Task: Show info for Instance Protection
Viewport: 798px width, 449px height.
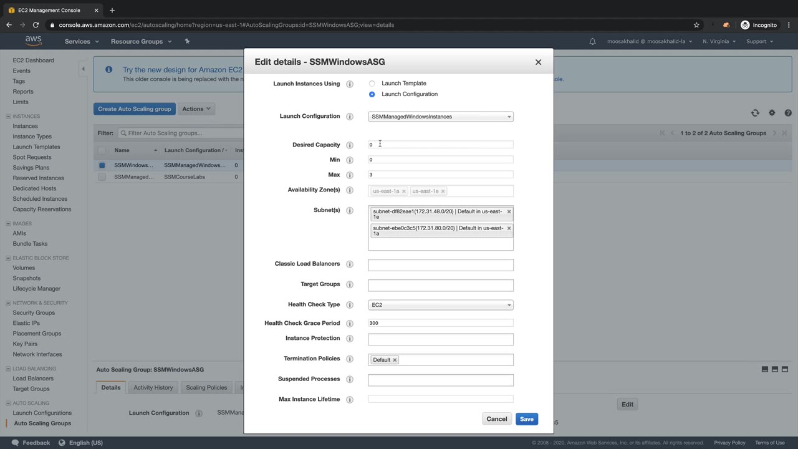Action: point(350,339)
